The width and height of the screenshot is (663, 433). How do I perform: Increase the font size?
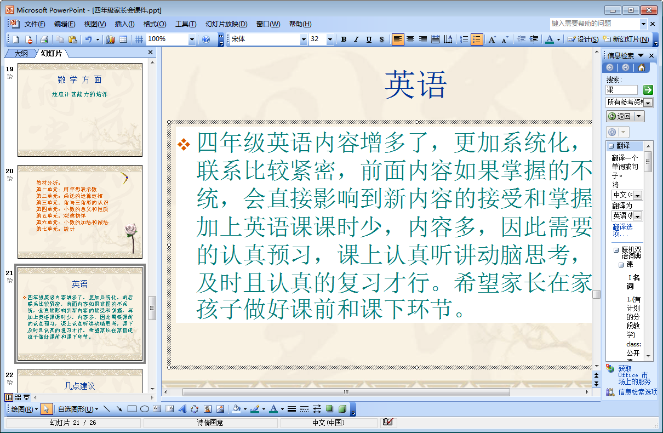(x=492, y=39)
